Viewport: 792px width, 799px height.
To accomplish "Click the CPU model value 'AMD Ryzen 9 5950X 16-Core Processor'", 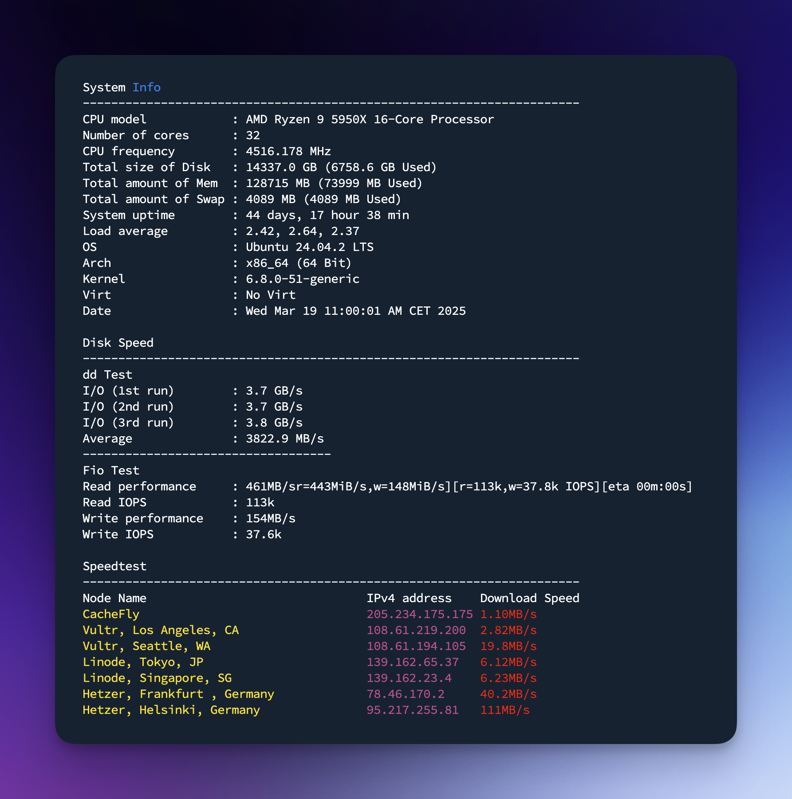I will coord(370,119).
